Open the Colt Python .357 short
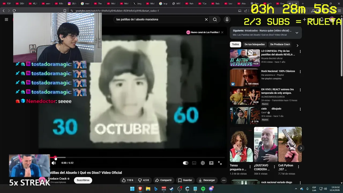Screen dimensions: 343x193 290,144
